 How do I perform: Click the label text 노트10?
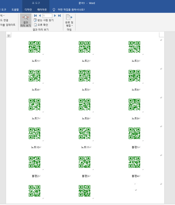[x=35, y=147]
